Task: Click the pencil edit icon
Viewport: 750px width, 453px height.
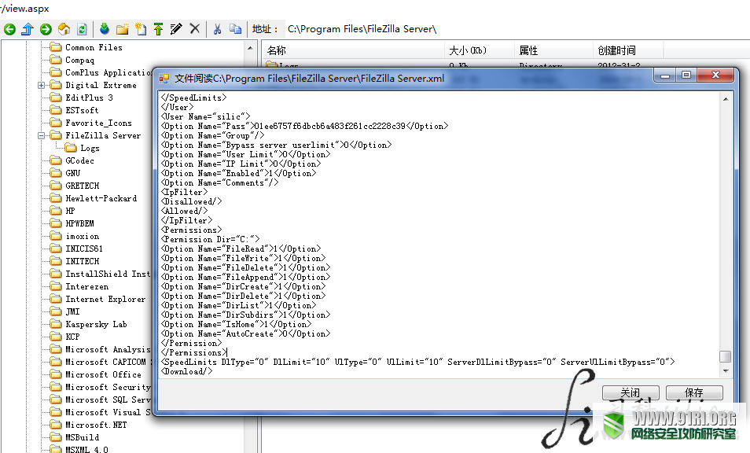Action: [176, 29]
